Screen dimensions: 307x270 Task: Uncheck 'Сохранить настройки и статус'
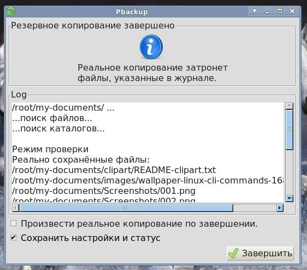click(14, 238)
